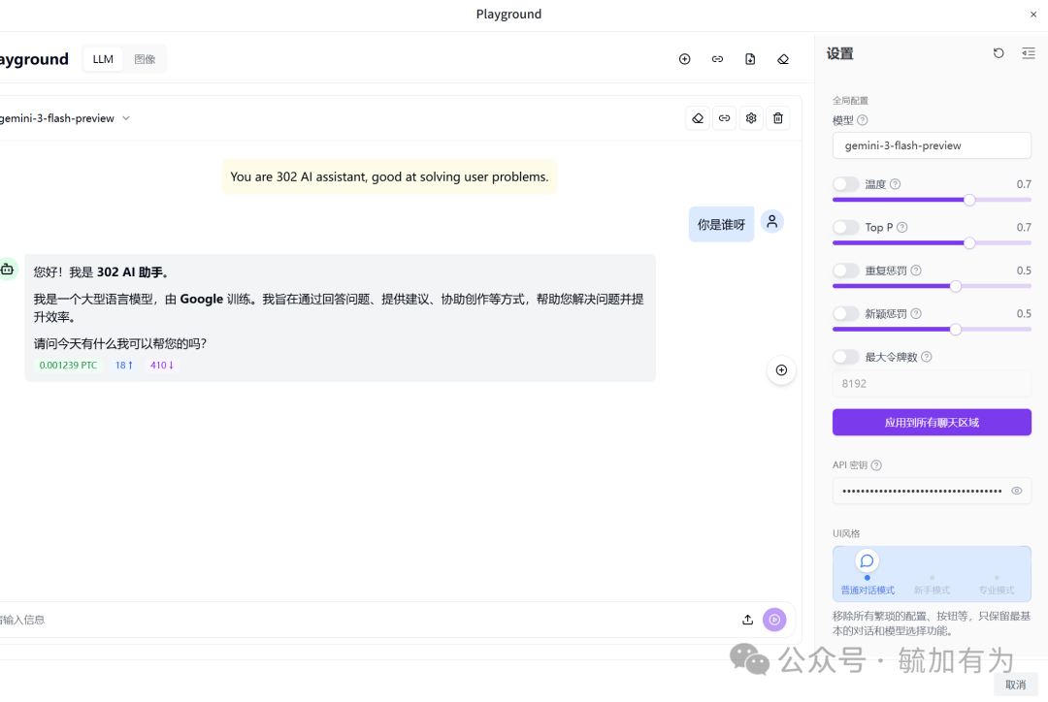This screenshot has width=1048, height=702.
Task: Clear the chat with the eraser icon
Action: pyautogui.click(x=783, y=59)
